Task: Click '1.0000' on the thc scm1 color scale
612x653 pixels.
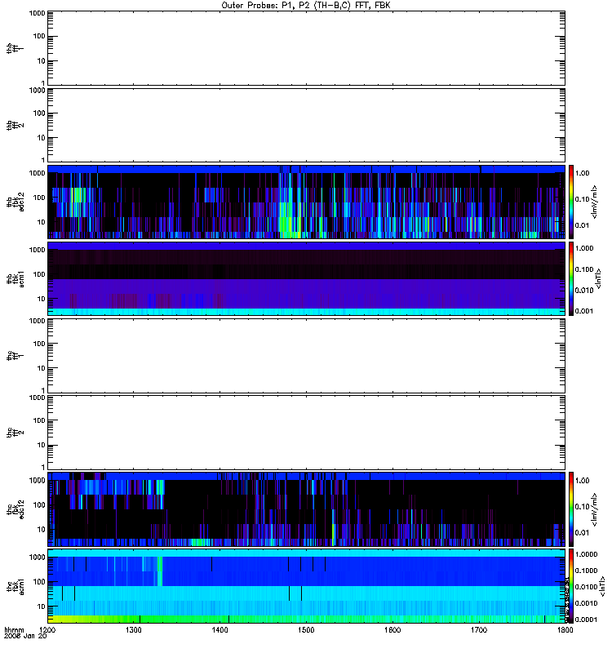Action: tap(586, 554)
